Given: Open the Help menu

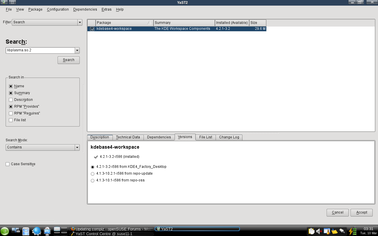Looking at the screenshot, I should [120, 9].
